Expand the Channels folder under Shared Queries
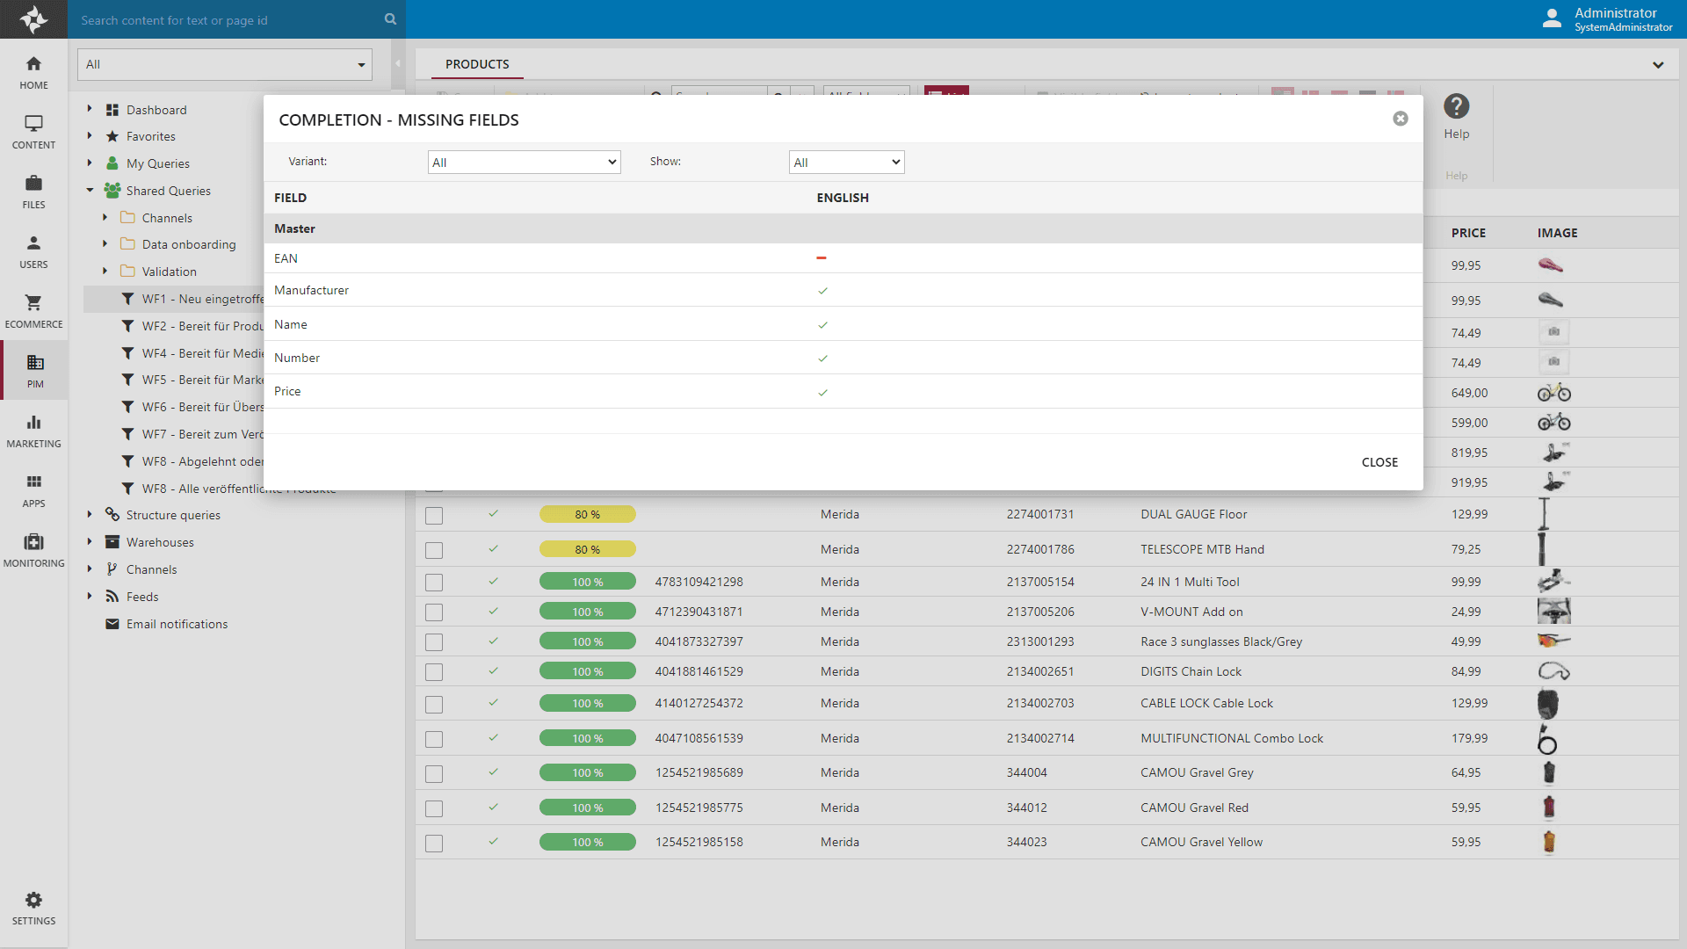Viewport: 1687px width, 949px height. pyautogui.click(x=105, y=217)
